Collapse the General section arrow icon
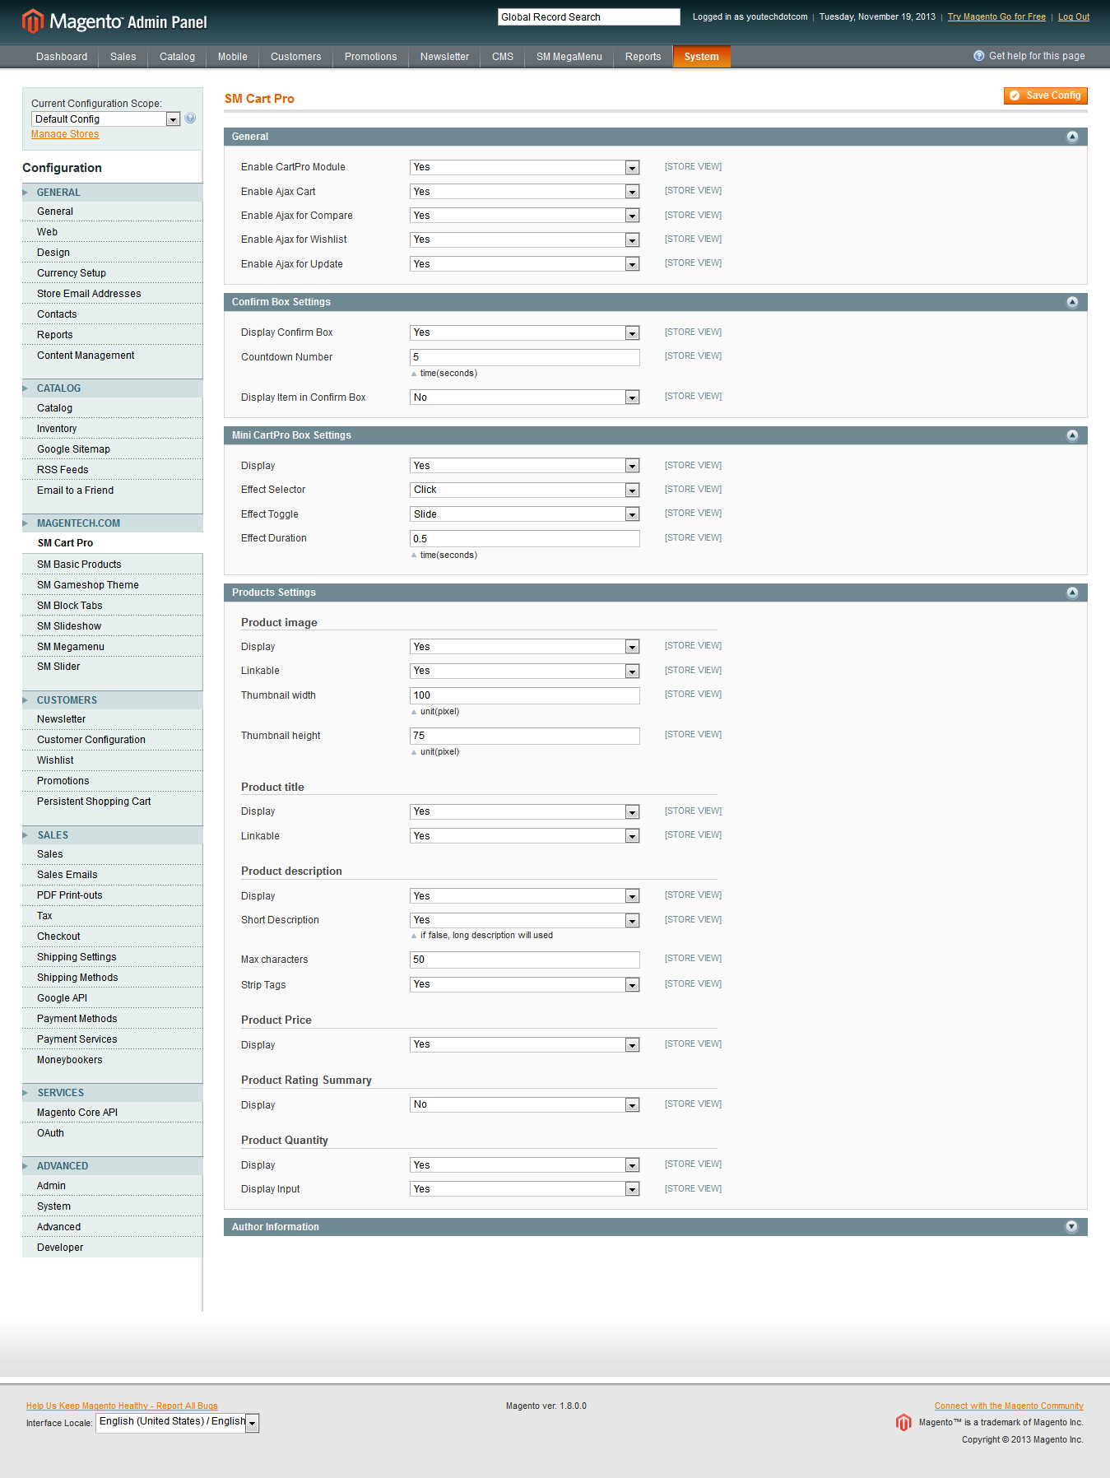Image resolution: width=1110 pixels, height=1478 pixels. [1072, 137]
